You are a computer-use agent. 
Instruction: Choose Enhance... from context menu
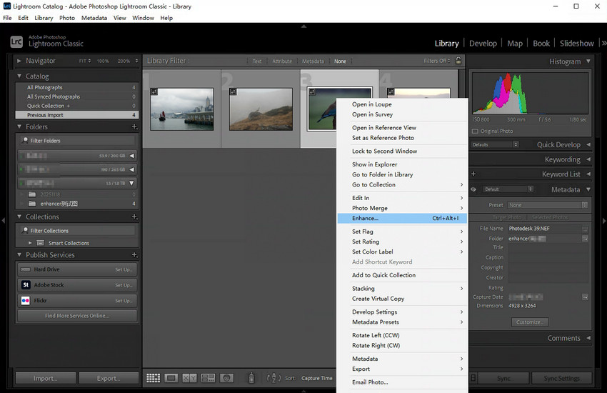pyautogui.click(x=402, y=219)
